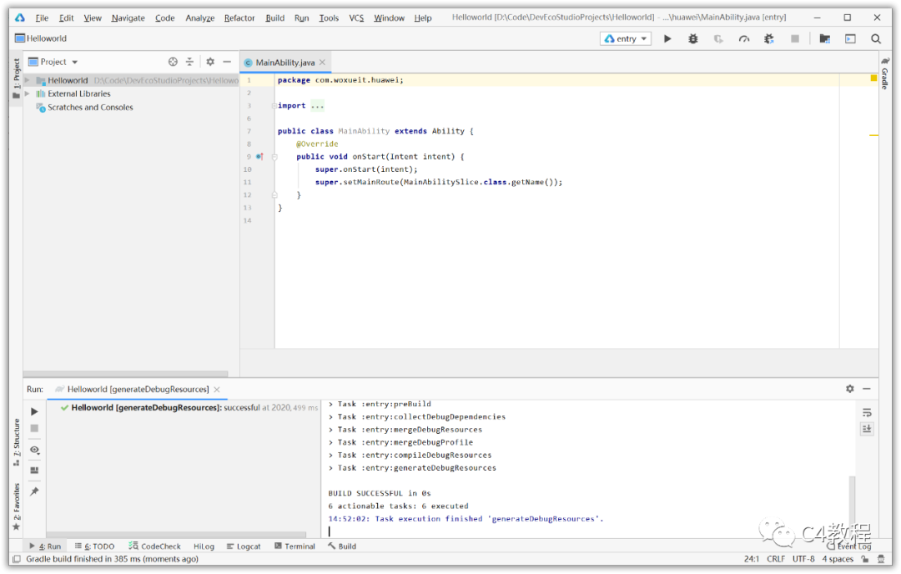Expand the Helloworld project tree node
This screenshot has width=901, height=574.
(x=27, y=80)
